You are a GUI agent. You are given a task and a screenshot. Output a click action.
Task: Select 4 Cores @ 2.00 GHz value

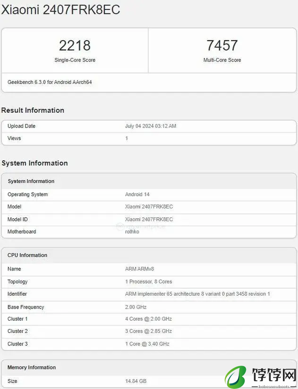(149, 319)
